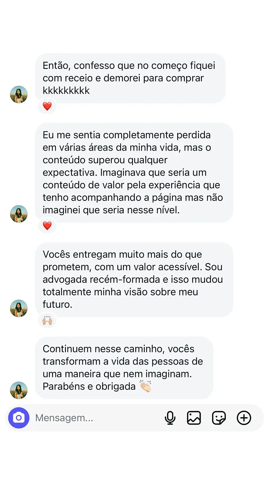Open the photo gallery picker icon
The height and width of the screenshot is (487, 269).
point(194,418)
